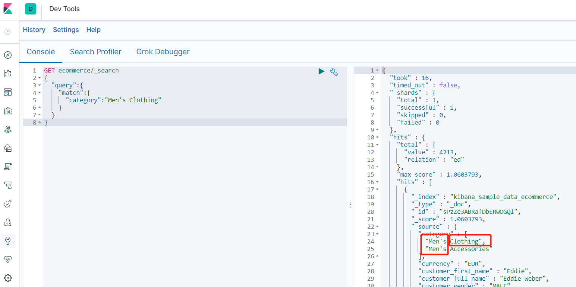
Task: Click "failed" : 0 response line
Action: coord(418,122)
